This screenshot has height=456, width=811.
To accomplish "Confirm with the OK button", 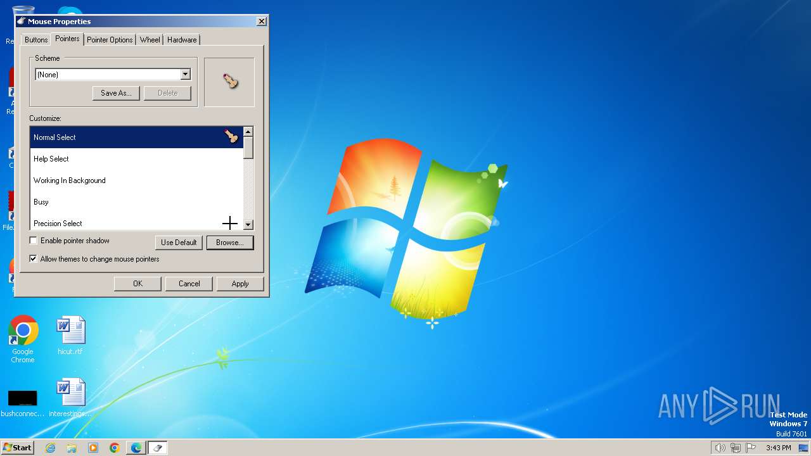I will (x=137, y=284).
